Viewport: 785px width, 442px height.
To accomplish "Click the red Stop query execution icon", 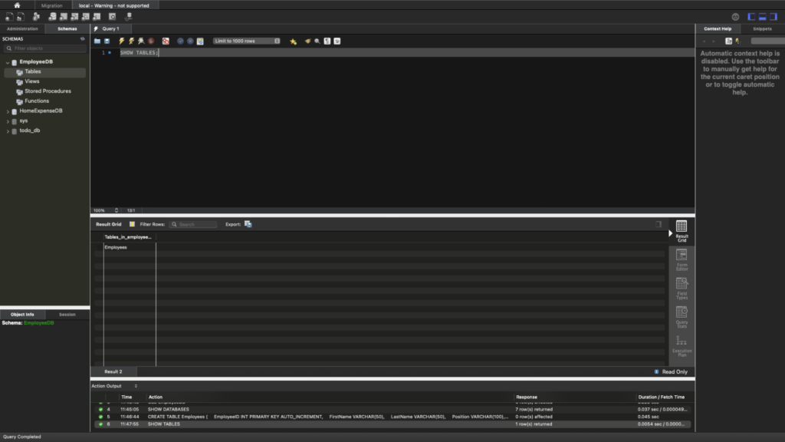I will (x=151, y=41).
